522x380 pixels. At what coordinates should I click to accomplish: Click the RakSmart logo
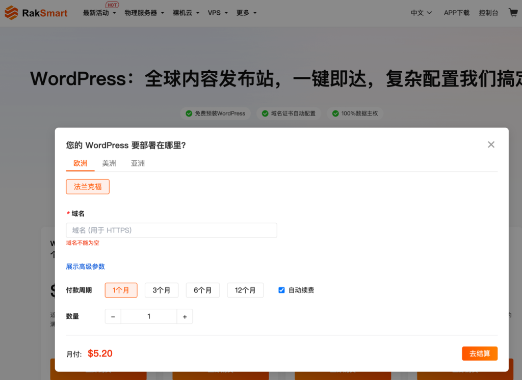pos(36,13)
